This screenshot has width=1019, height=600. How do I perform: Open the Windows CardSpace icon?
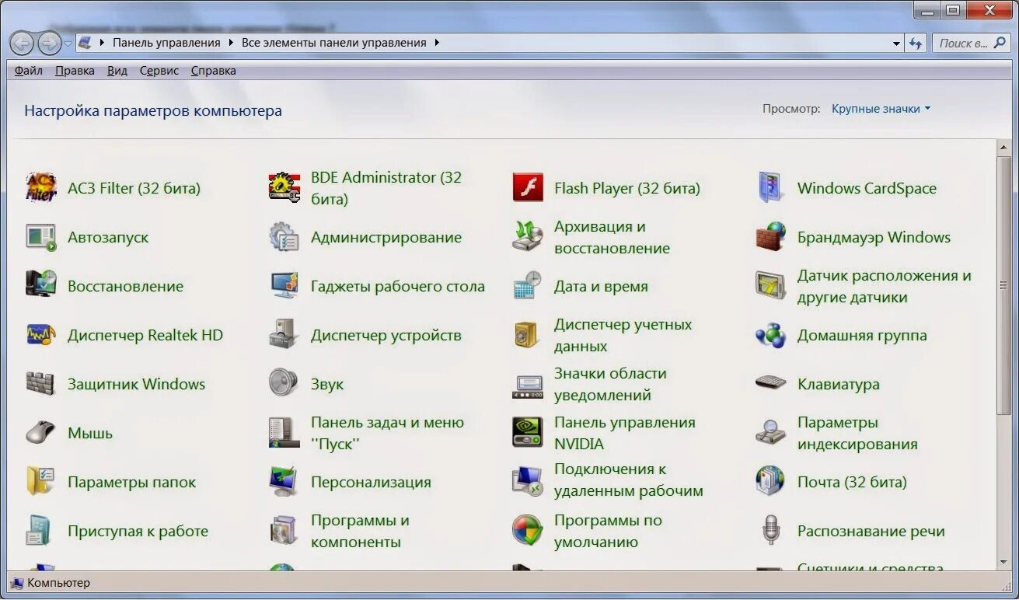(770, 188)
